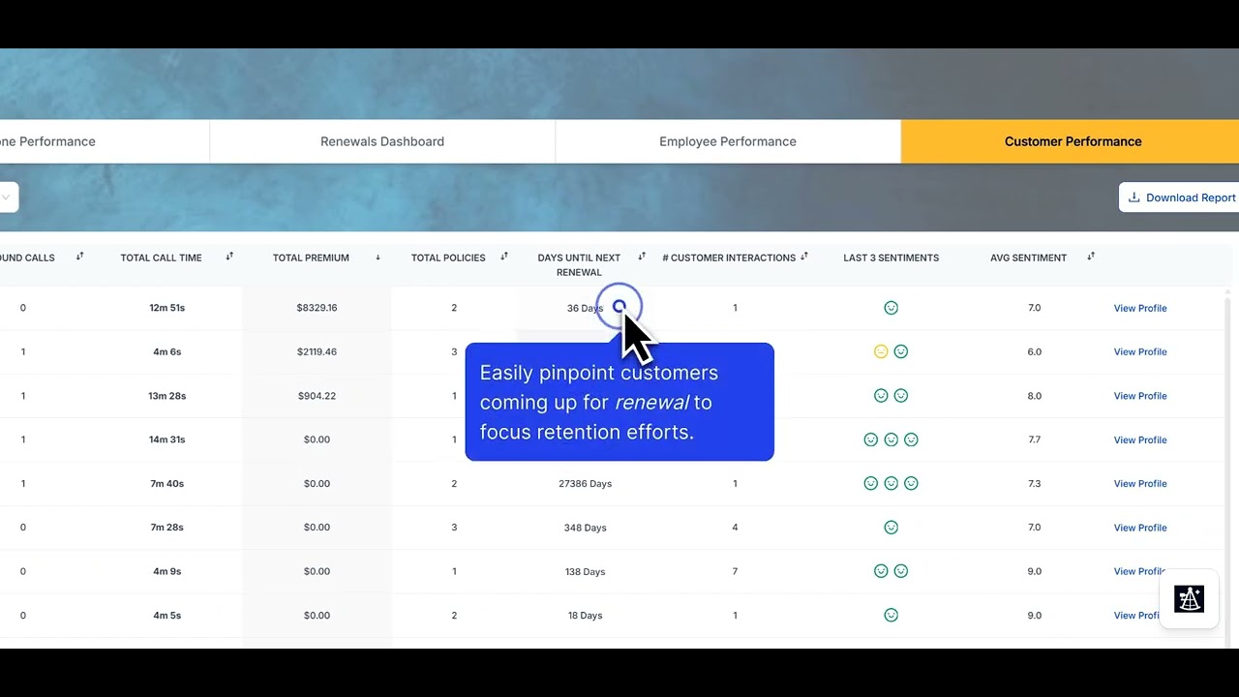The width and height of the screenshot is (1239, 697).
Task: Click the 12m 51s call time cell
Action: click(166, 308)
